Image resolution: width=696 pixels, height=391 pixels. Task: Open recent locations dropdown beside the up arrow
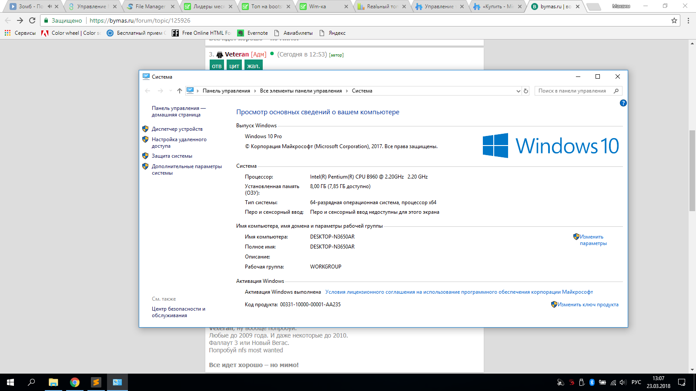[171, 91]
